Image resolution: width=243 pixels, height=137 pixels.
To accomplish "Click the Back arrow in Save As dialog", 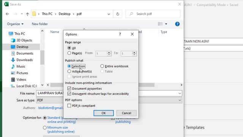I will tap(7, 14).
